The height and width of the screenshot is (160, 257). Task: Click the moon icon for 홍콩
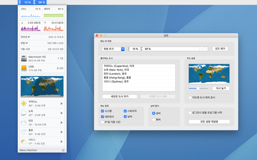click(x=24, y=132)
